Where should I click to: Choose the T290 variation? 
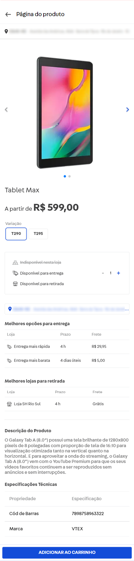pyautogui.click(x=16, y=234)
